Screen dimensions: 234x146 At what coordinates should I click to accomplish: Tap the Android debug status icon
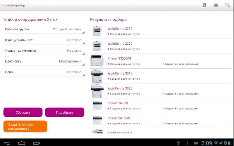click(x=196, y=143)
